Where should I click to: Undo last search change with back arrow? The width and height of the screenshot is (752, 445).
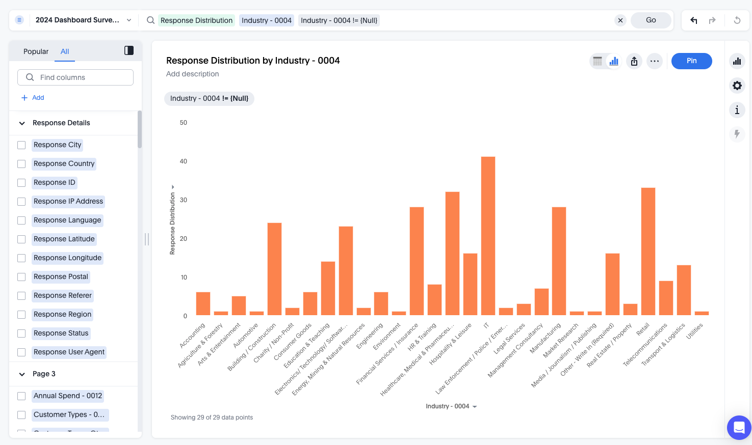coord(694,20)
